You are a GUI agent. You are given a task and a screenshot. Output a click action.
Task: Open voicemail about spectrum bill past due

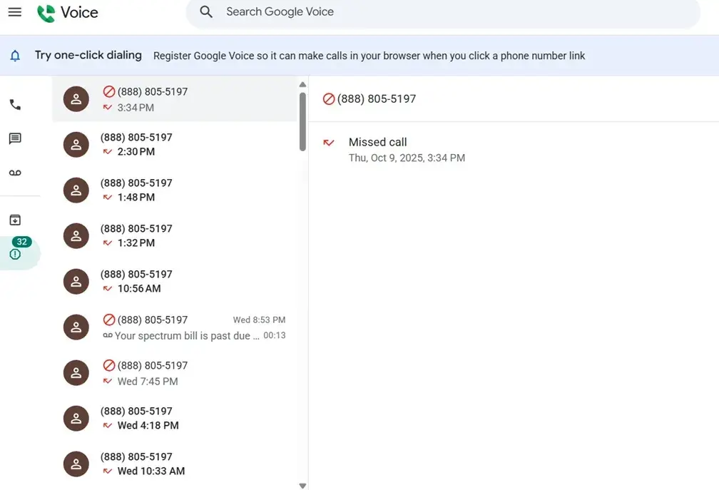coord(185,327)
